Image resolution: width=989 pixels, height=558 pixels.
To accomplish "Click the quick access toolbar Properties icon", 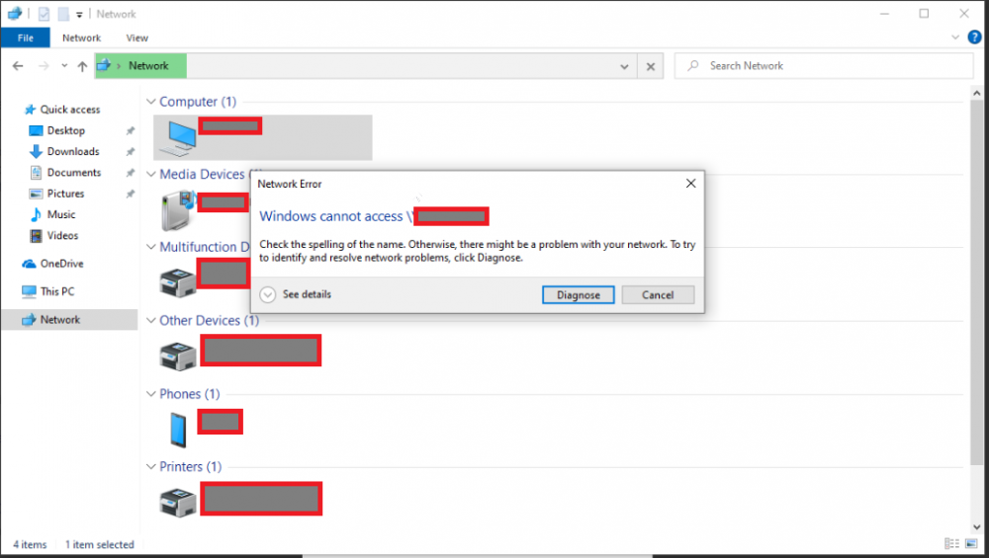I will tap(44, 14).
